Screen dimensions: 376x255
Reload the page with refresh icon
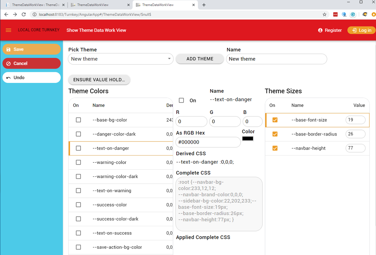[x=24, y=14]
